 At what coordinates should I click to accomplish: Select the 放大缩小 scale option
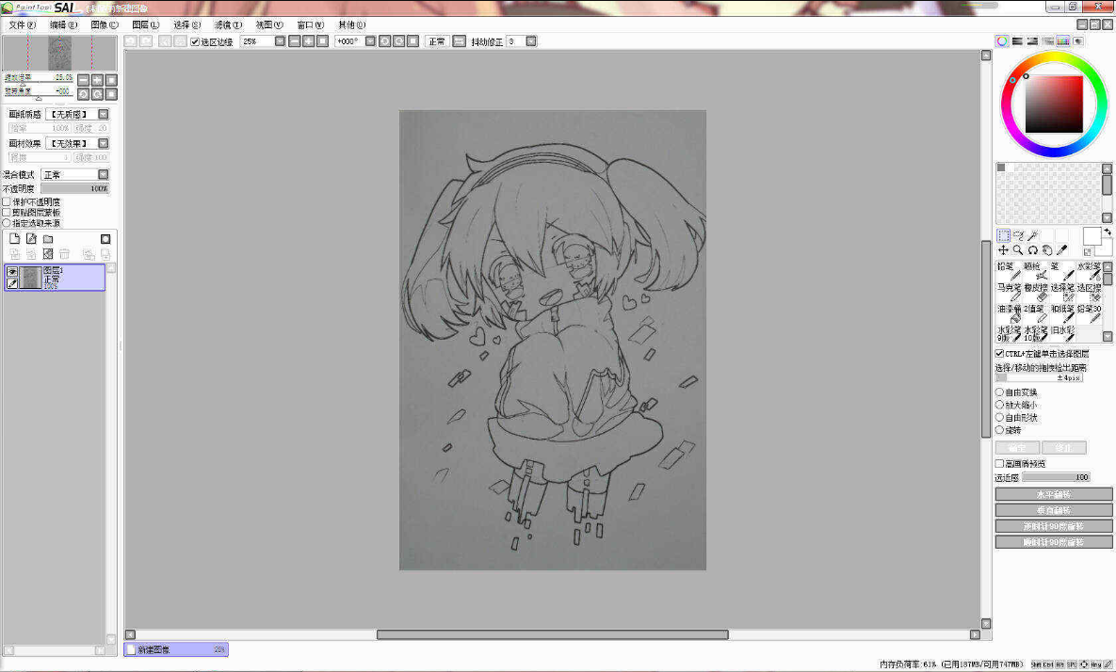click(x=999, y=405)
